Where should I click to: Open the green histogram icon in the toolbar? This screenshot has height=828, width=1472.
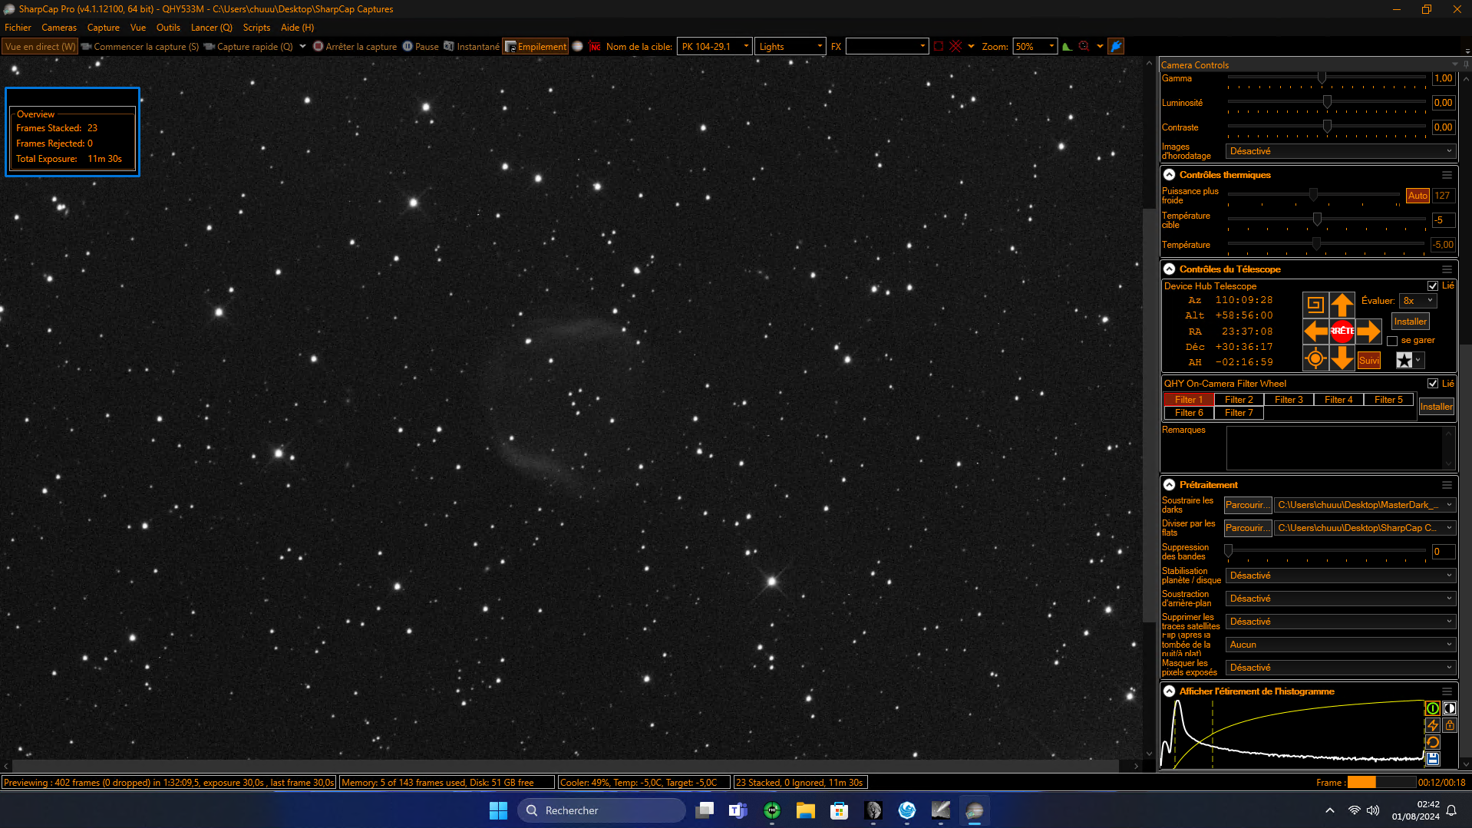tap(1067, 47)
